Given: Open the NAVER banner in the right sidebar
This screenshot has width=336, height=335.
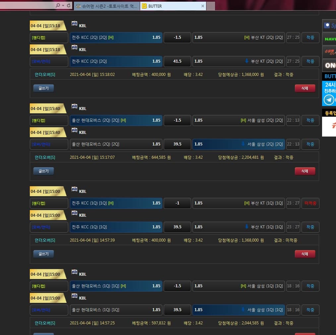Looking at the screenshot, I should 329,39.
